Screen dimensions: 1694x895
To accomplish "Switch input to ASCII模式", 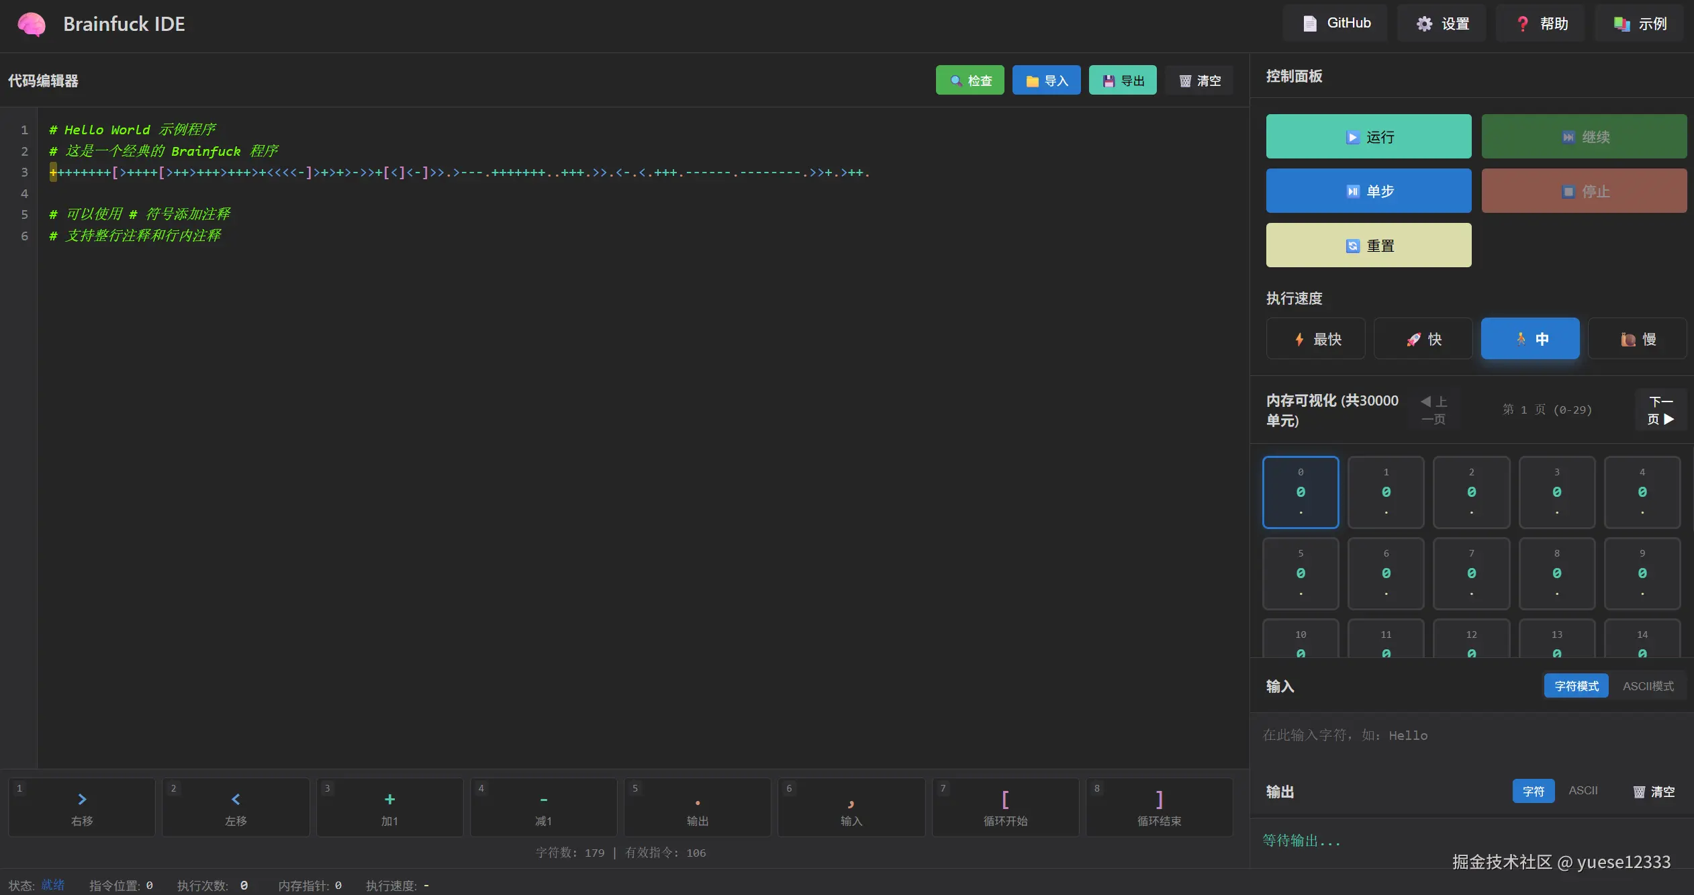I will coord(1648,686).
